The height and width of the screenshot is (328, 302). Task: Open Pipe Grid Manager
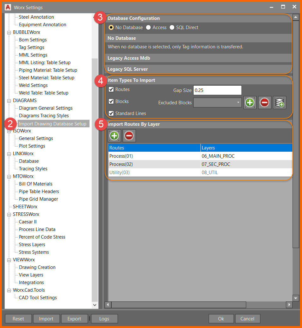(38, 199)
